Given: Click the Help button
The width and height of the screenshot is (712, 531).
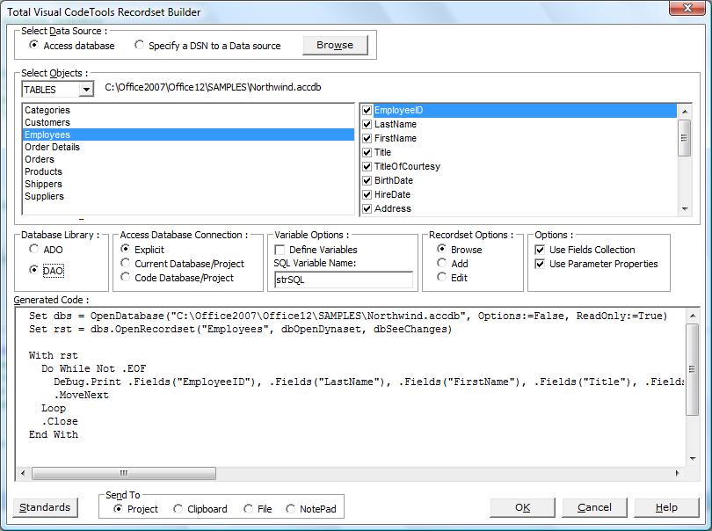Looking at the screenshot, I should click(x=666, y=507).
